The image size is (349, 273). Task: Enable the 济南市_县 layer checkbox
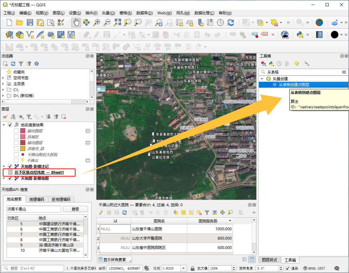(16, 149)
